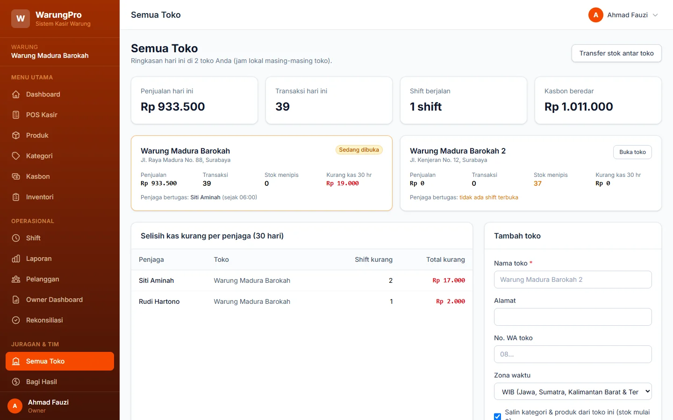Click the Rp 17.000 total kurang value

coord(449,280)
